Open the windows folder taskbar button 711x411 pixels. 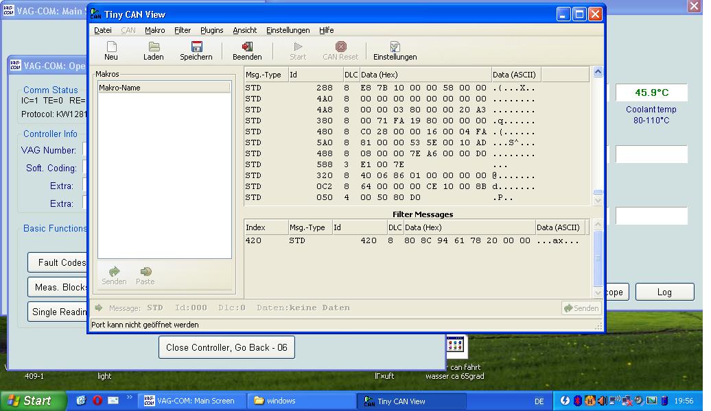[x=301, y=401]
